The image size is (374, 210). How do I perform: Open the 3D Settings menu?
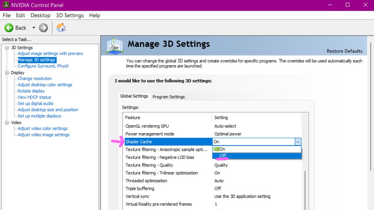click(70, 15)
